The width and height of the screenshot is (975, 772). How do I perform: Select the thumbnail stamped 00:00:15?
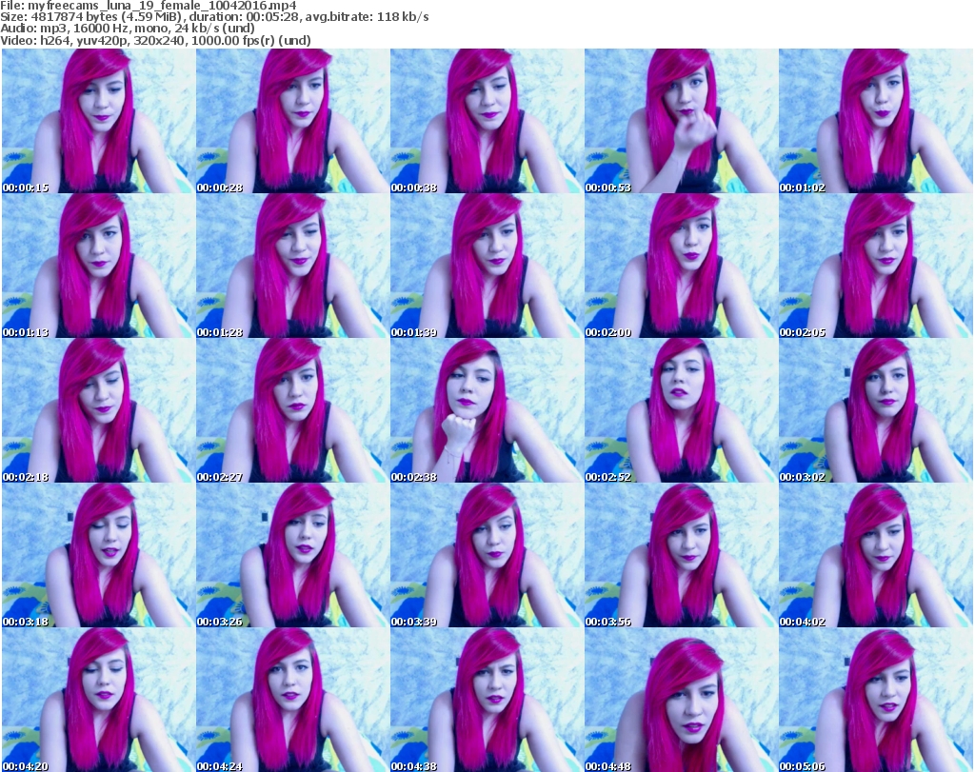click(98, 121)
